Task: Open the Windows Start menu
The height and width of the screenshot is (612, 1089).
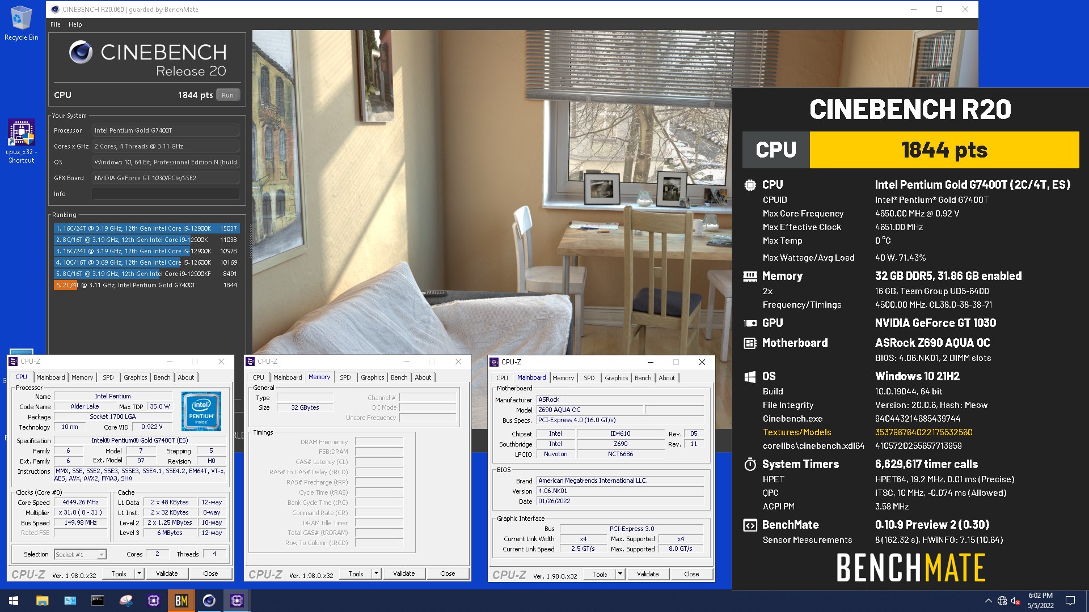Action: (x=14, y=601)
